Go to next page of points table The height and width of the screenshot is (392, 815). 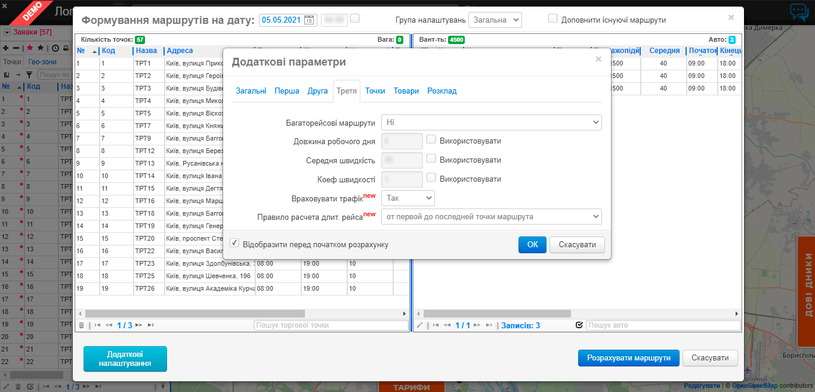[x=138, y=325]
